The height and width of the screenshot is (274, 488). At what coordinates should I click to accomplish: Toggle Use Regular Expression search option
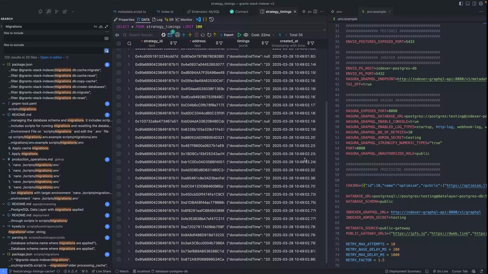106,27
